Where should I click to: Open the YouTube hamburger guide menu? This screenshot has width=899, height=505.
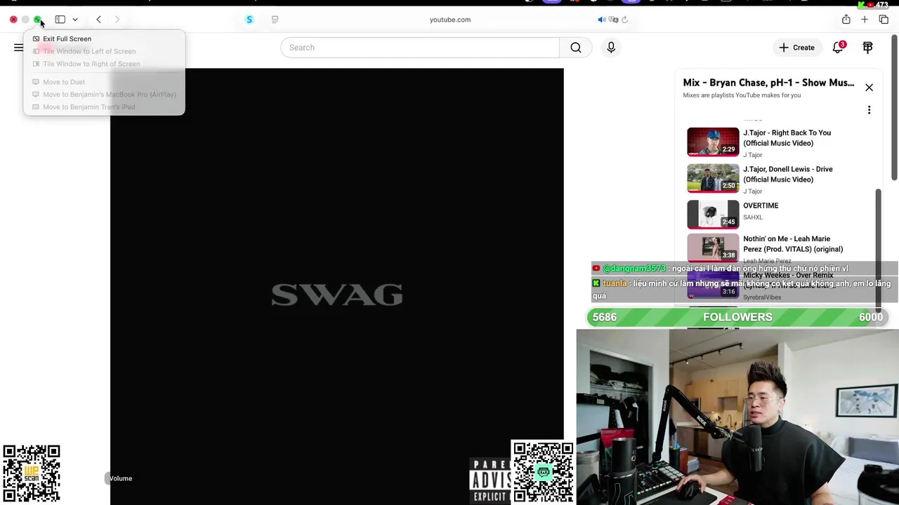coord(18,48)
